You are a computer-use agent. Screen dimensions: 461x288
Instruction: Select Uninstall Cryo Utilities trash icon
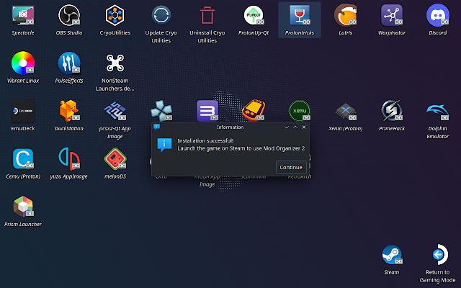[x=207, y=15]
